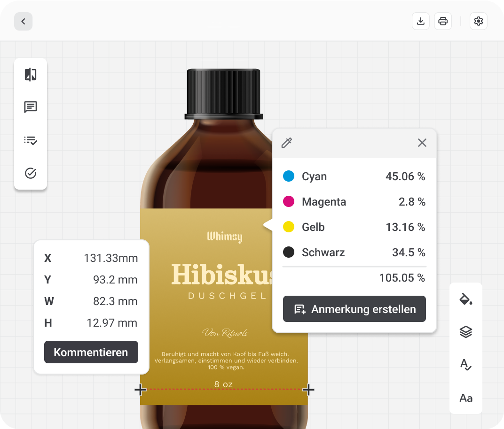The height and width of the screenshot is (429, 504).
Task: Click the right measurement crosshair handle
Action: 308,389
